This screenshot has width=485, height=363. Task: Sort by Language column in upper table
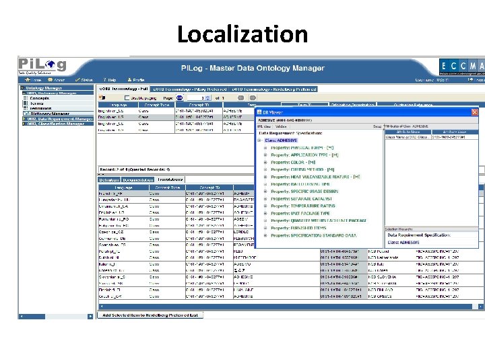(118, 105)
